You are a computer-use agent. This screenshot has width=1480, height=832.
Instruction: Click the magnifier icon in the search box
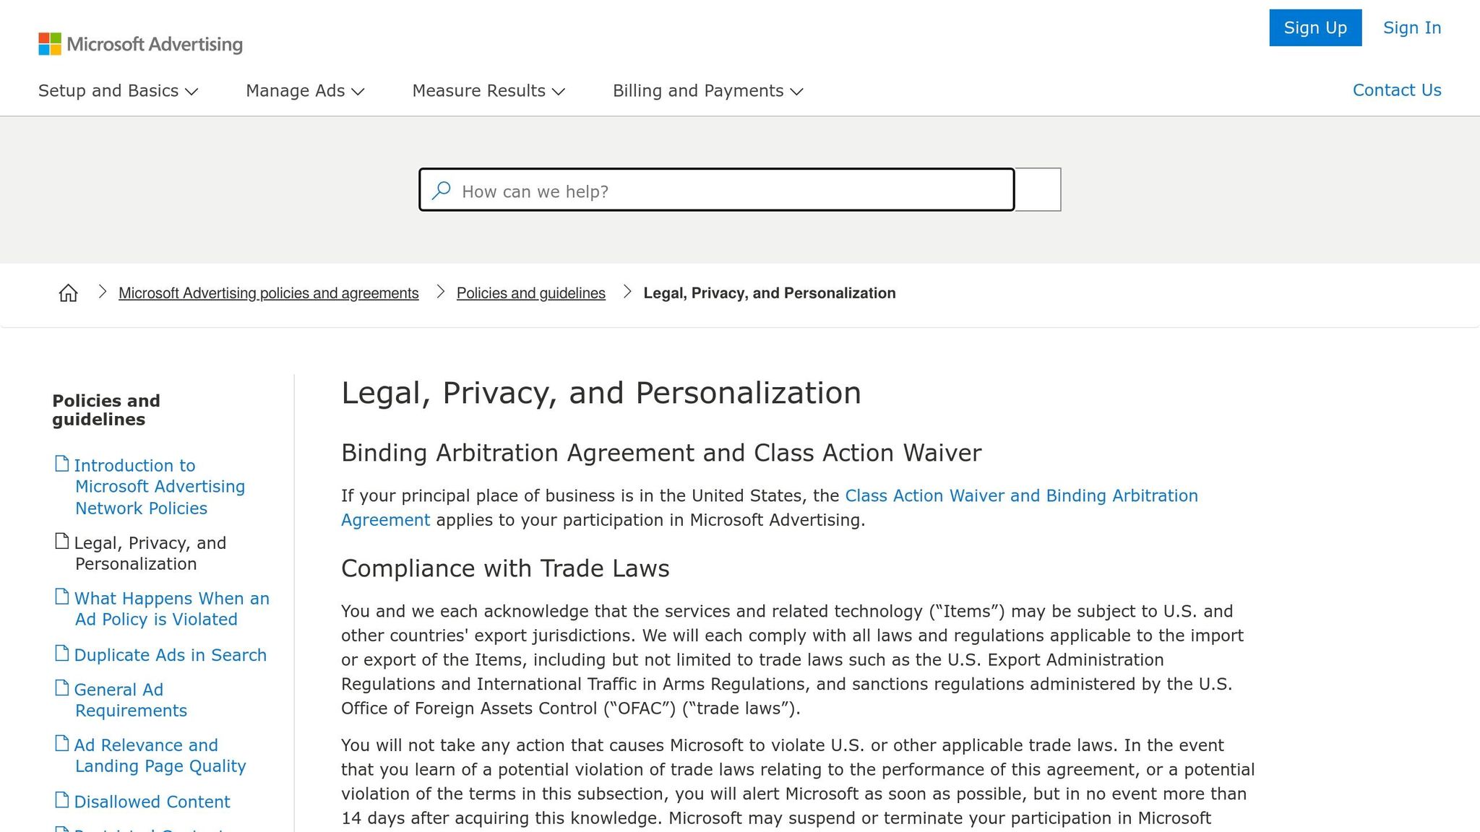tap(440, 190)
